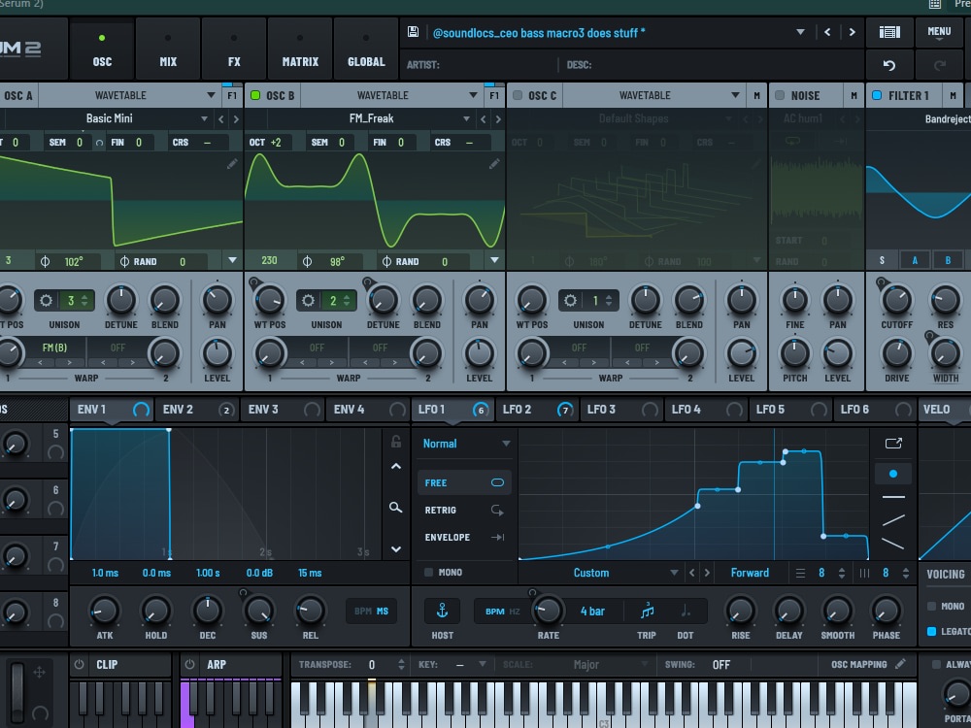Click the LFO anchor HOST icon
971x728 pixels.
coord(442,611)
